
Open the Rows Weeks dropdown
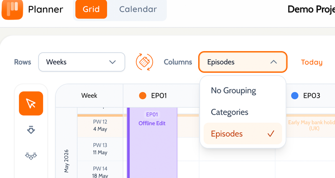tap(81, 62)
